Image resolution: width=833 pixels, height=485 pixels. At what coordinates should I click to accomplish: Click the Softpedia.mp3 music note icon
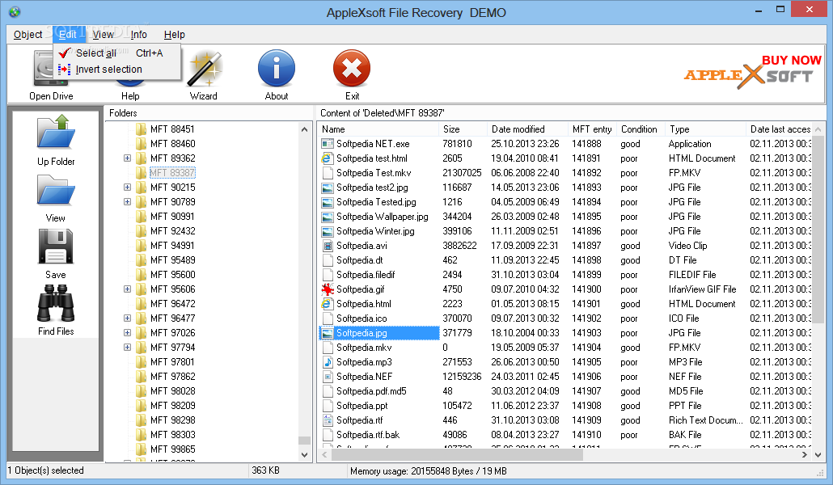[x=328, y=362]
